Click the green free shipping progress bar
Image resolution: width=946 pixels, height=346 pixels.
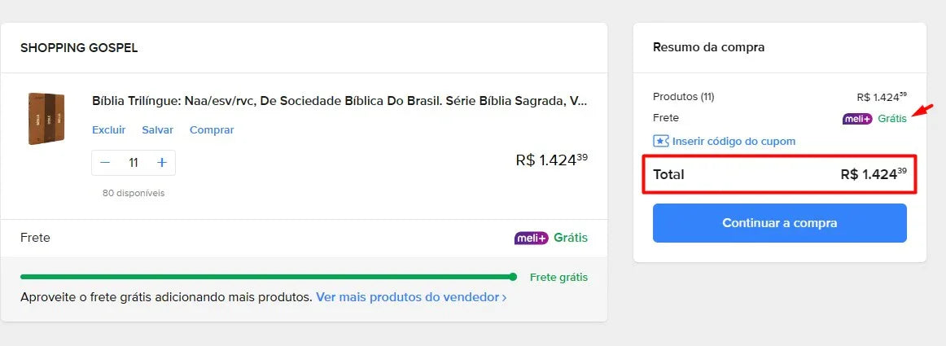pos(269,277)
